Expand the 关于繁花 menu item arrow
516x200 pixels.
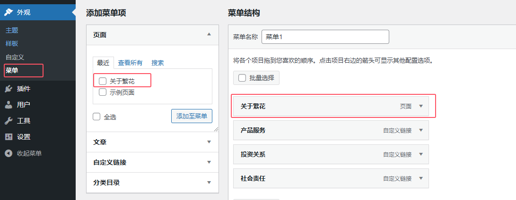(420, 106)
